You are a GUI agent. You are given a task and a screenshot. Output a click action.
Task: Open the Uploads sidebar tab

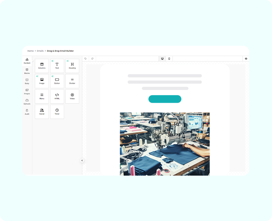(27, 102)
